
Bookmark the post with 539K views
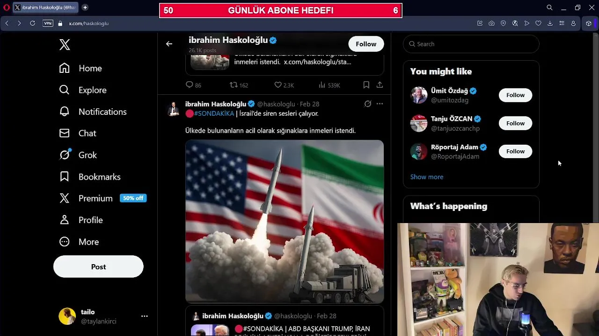pos(366,85)
